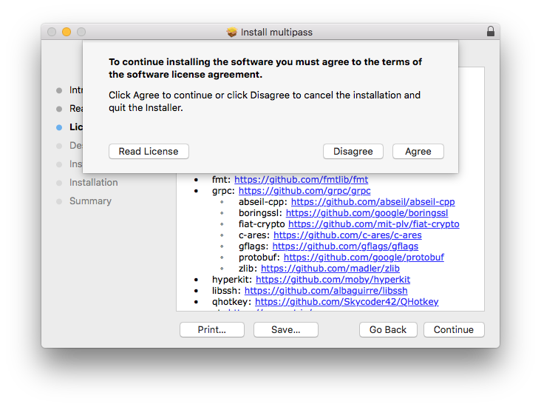Select the Summary step in sidebar
The image size is (541, 407).
pos(90,201)
